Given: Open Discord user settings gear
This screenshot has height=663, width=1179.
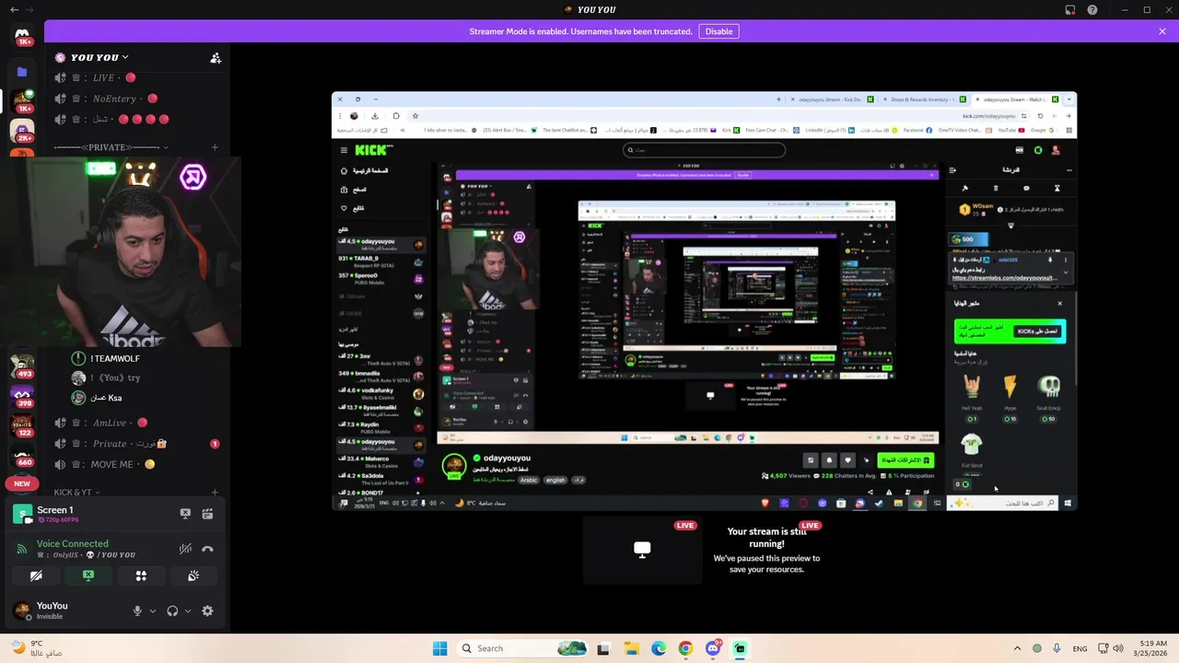Looking at the screenshot, I should click(x=207, y=611).
